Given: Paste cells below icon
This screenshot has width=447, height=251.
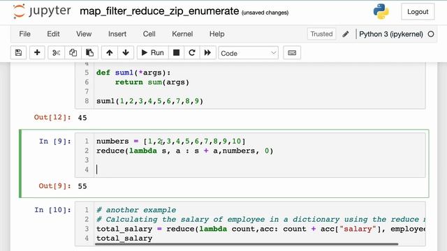Looking at the screenshot, I should coord(89,53).
